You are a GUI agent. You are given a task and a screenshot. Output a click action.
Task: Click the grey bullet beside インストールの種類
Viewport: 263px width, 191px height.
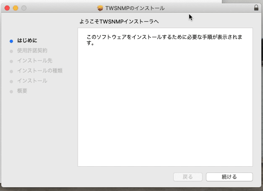(x=11, y=71)
